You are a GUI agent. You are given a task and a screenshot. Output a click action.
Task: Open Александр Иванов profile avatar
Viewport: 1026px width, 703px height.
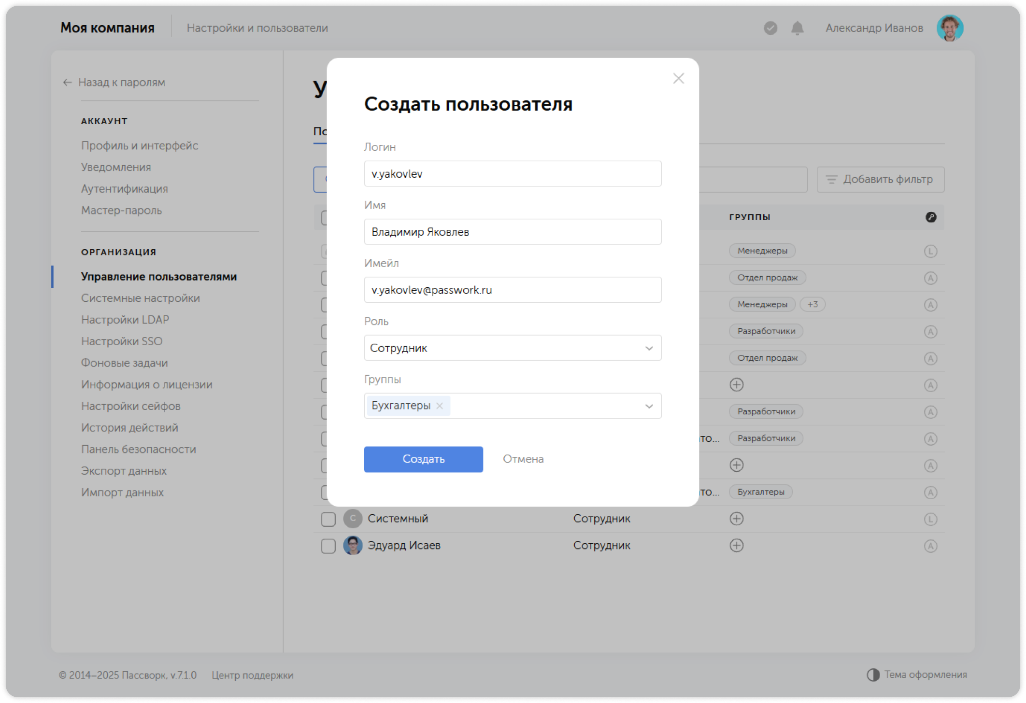[949, 28]
